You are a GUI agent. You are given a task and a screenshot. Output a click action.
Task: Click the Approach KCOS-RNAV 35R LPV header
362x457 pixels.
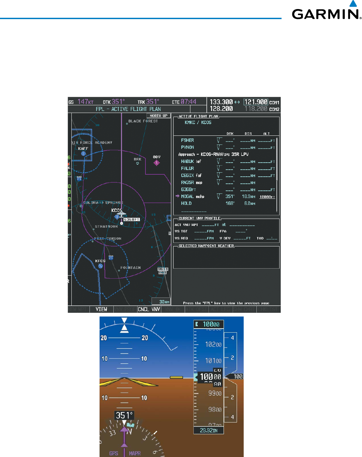(214, 154)
